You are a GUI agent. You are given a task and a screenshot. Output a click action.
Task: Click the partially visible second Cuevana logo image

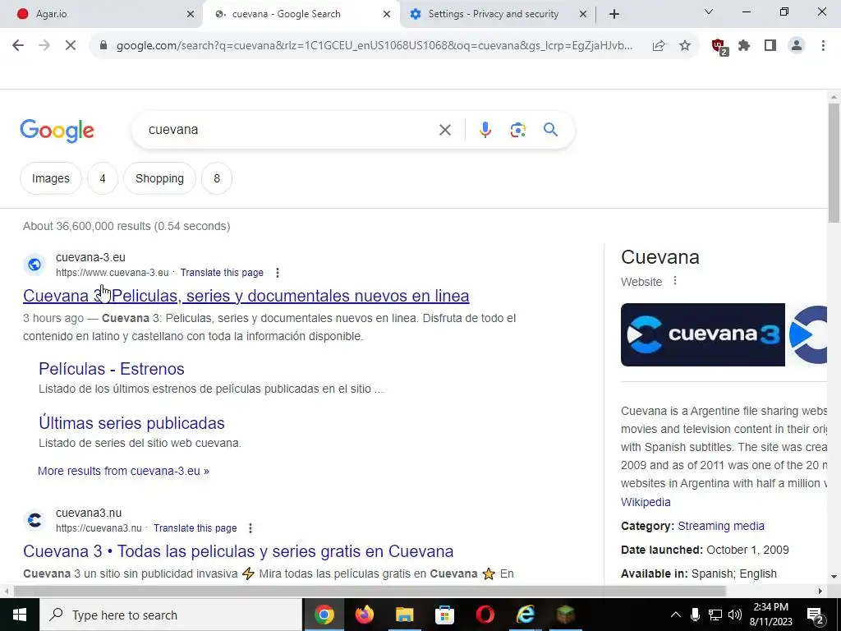[808, 335]
